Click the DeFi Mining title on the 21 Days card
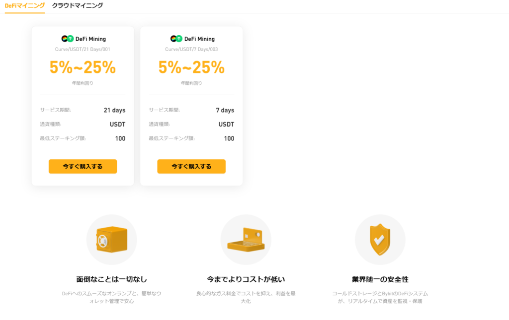The height and width of the screenshot is (320, 509). click(x=90, y=39)
